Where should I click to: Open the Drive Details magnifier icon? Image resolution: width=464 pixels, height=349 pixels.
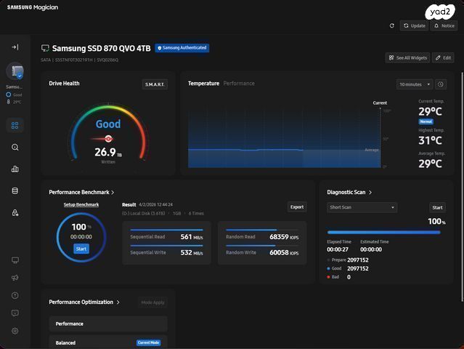pyautogui.click(x=15, y=148)
